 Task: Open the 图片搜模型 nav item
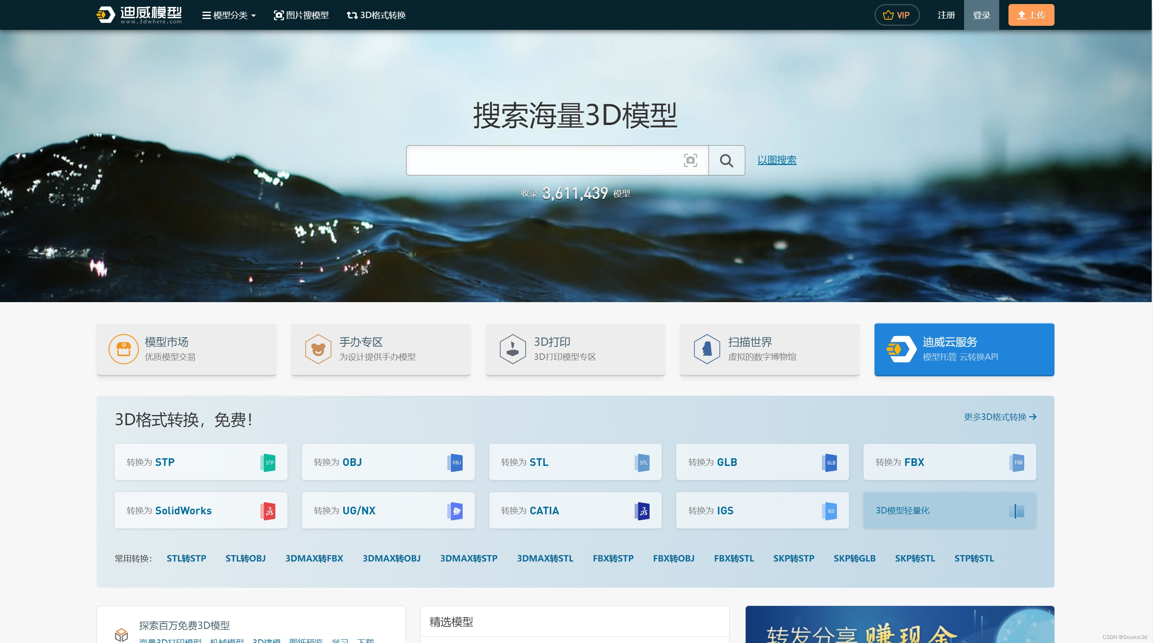click(301, 15)
